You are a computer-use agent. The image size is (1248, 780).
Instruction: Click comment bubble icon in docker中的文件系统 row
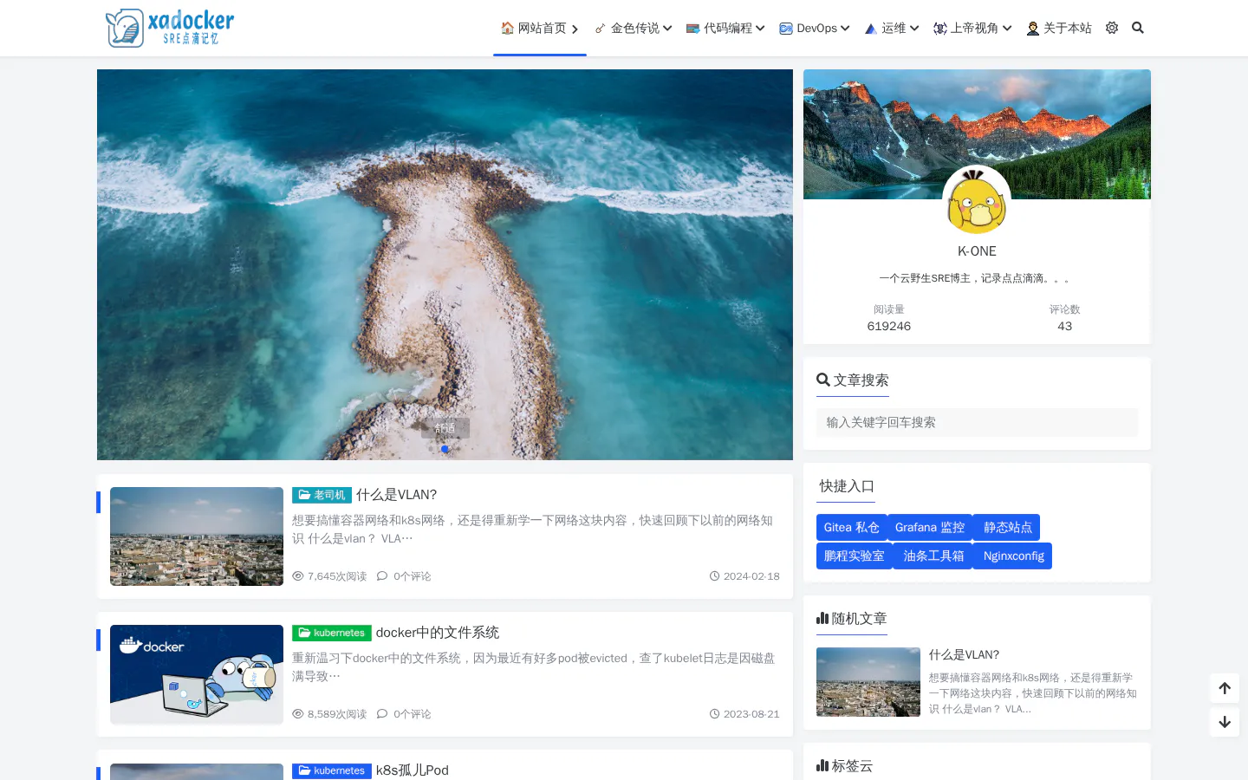[x=382, y=714]
